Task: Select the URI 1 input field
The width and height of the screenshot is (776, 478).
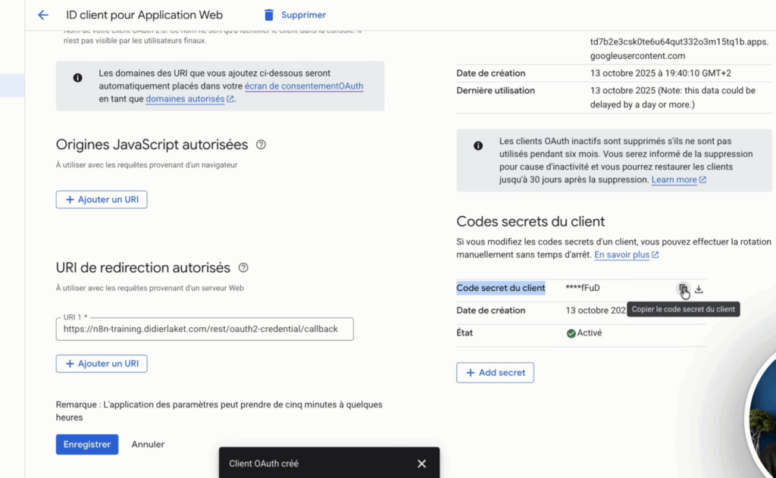Action: [205, 329]
